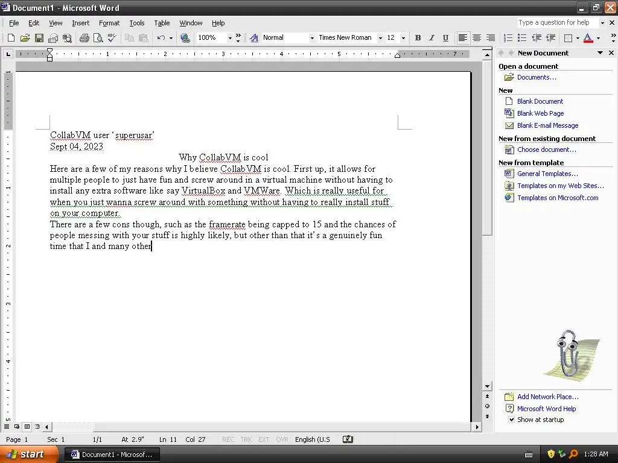The height and width of the screenshot is (463, 618).
Task: Open the Table menu
Action: pos(162,23)
